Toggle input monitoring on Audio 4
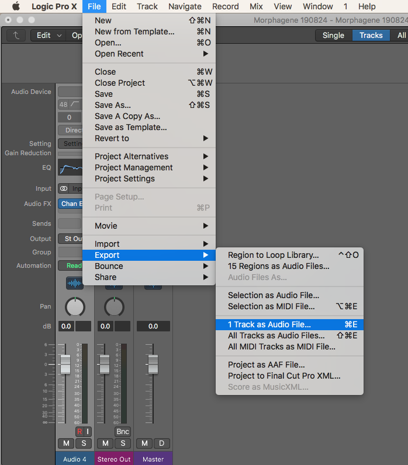Screen dimensions: 408x465 [x=87, y=432]
